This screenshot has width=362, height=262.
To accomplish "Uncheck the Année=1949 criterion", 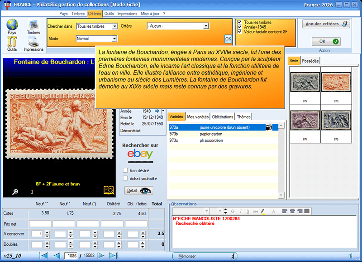I will 239,27.
